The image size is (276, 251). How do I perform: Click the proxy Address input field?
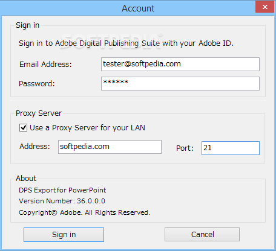110,147
